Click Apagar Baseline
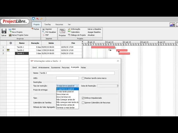Image resolution: width=178 pixels, height=133 pixels. [94, 32]
